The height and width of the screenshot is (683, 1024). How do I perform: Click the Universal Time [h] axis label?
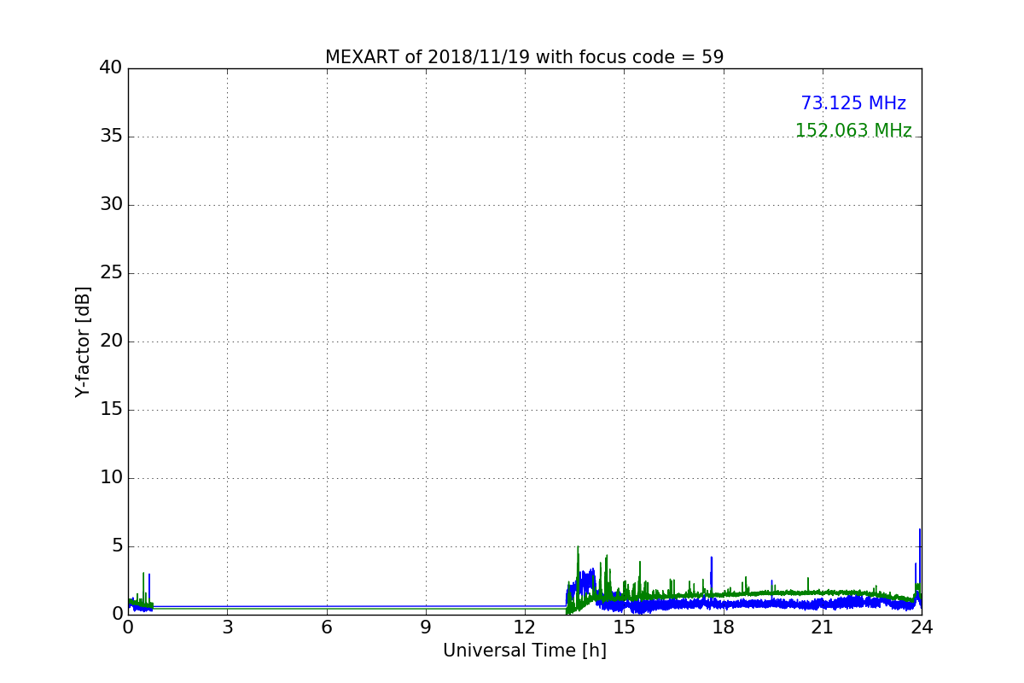pos(524,651)
